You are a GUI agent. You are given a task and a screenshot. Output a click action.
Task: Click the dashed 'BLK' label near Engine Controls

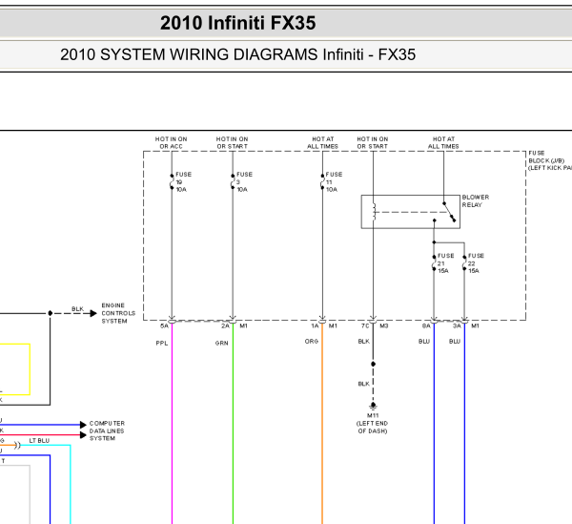click(78, 309)
